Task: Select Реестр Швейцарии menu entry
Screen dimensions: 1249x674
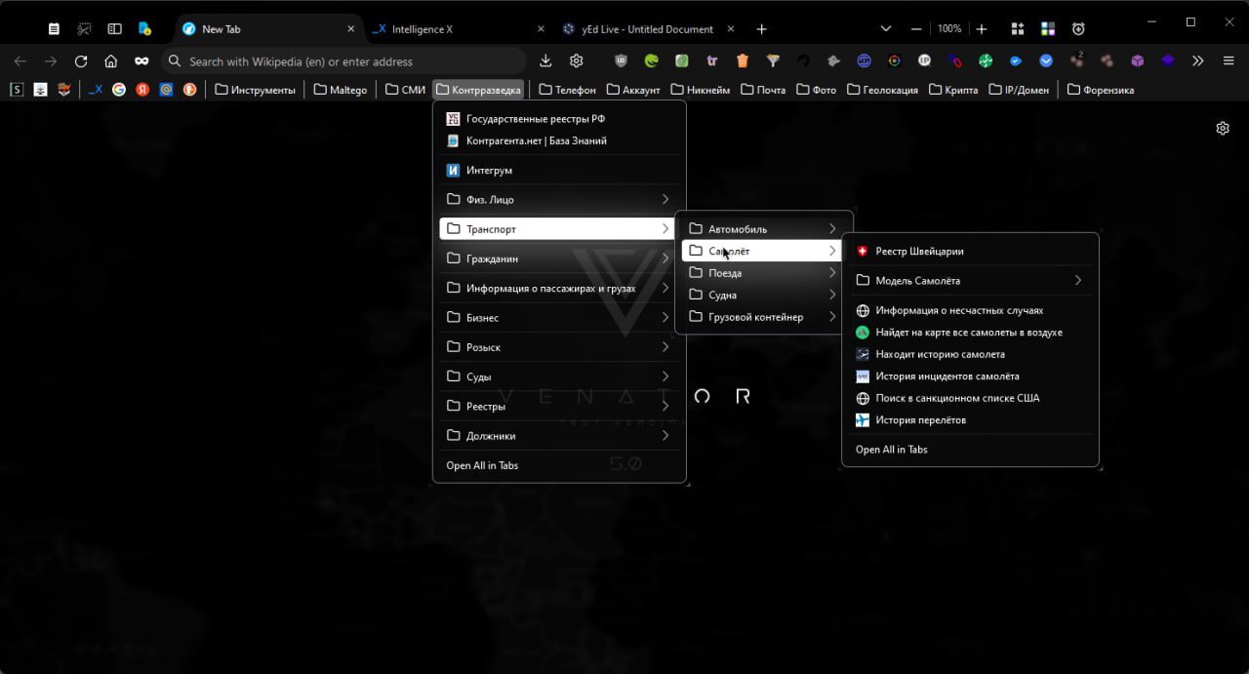Action: click(x=970, y=251)
